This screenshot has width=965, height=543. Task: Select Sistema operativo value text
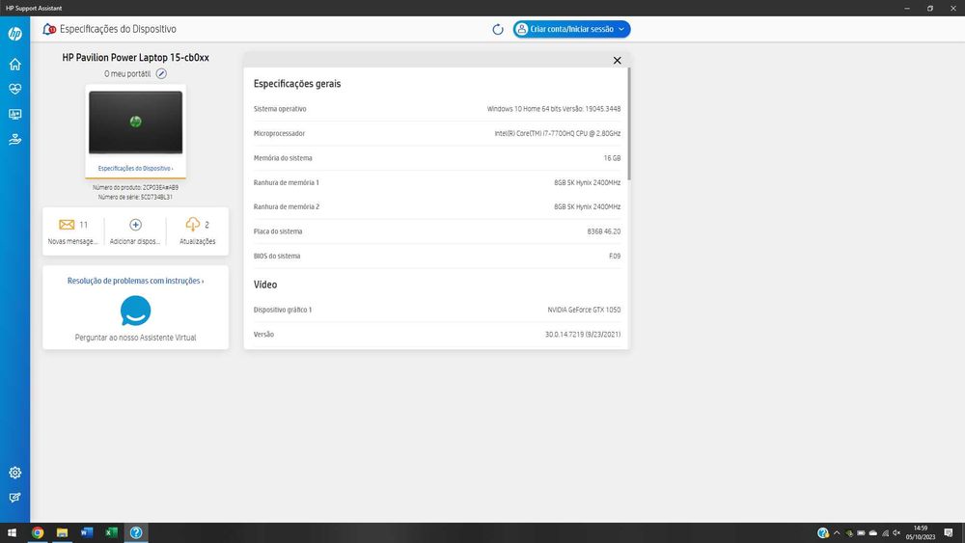[x=554, y=109]
